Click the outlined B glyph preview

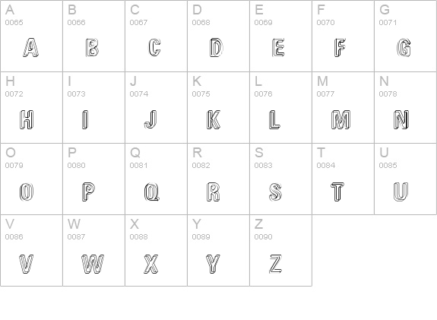[92, 48]
